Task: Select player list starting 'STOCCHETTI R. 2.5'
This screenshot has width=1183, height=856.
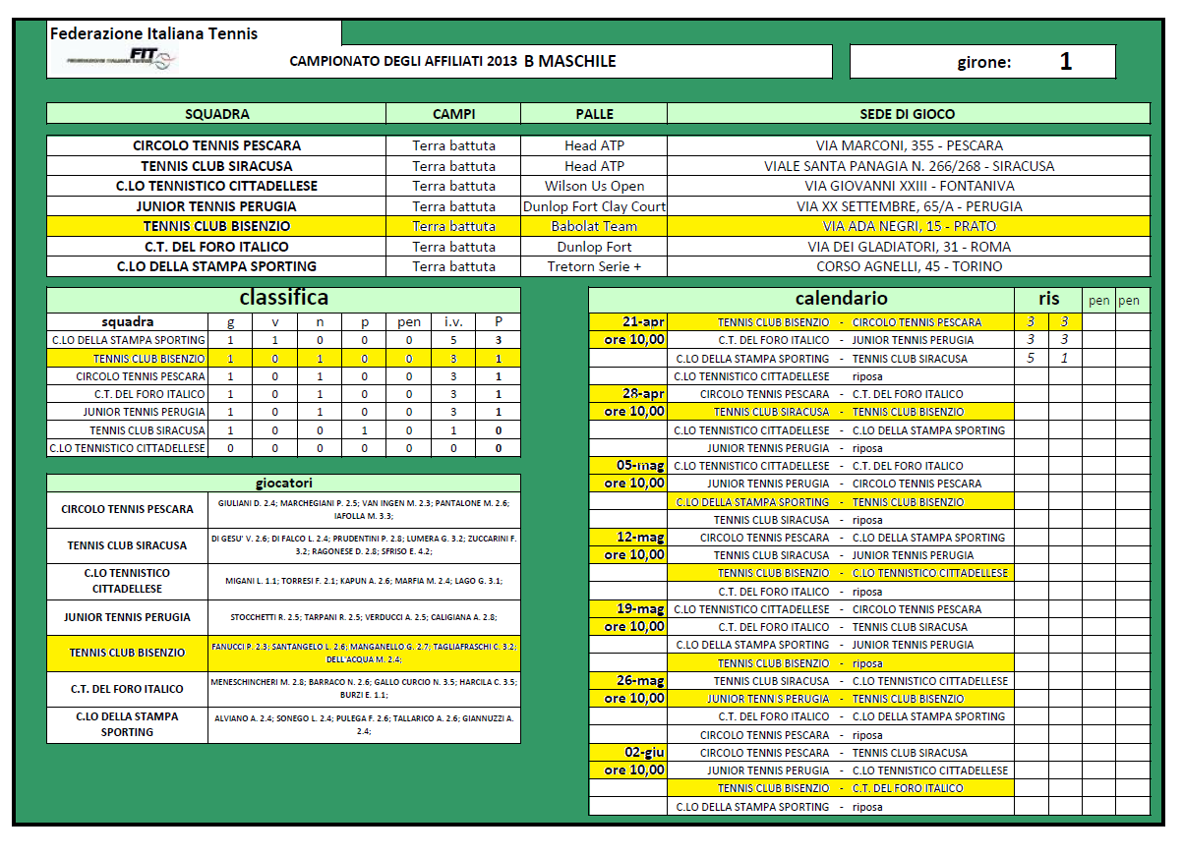Action: pyautogui.click(x=364, y=617)
